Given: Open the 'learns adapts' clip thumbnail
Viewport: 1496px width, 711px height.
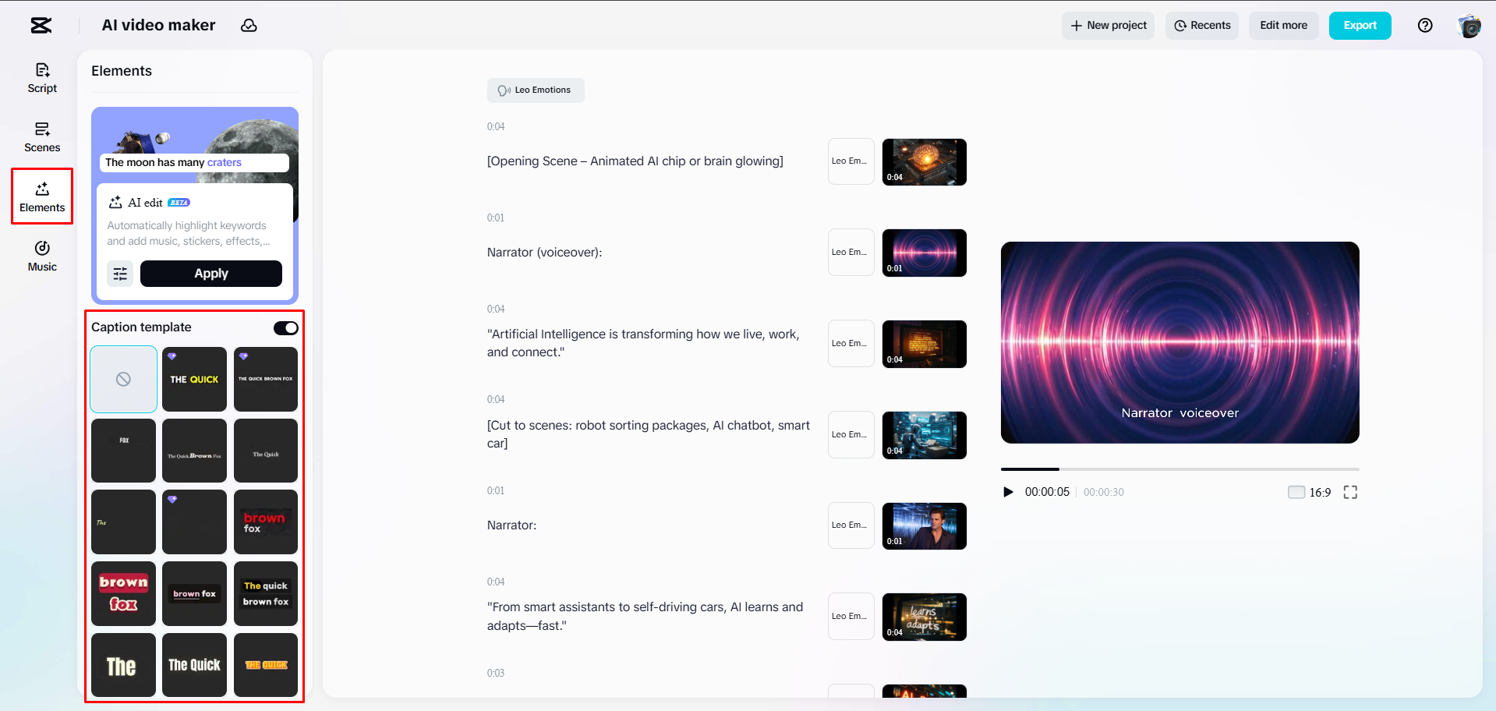Looking at the screenshot, I should pyautogui.click(x=925, y=617).
